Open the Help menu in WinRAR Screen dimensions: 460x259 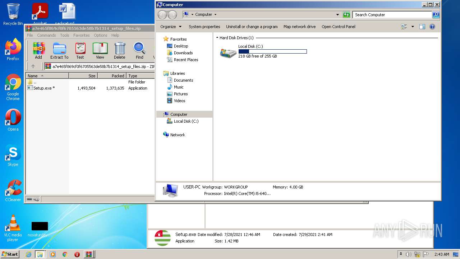click(115, 35)
